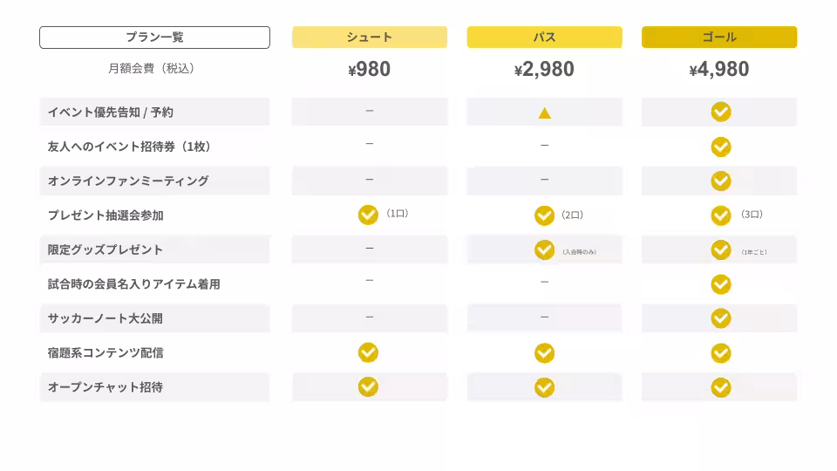Click ゴール checkmark for 試合時の会員名入りアイテム着用
Screen dimensions: 837x471
[720, 284]
